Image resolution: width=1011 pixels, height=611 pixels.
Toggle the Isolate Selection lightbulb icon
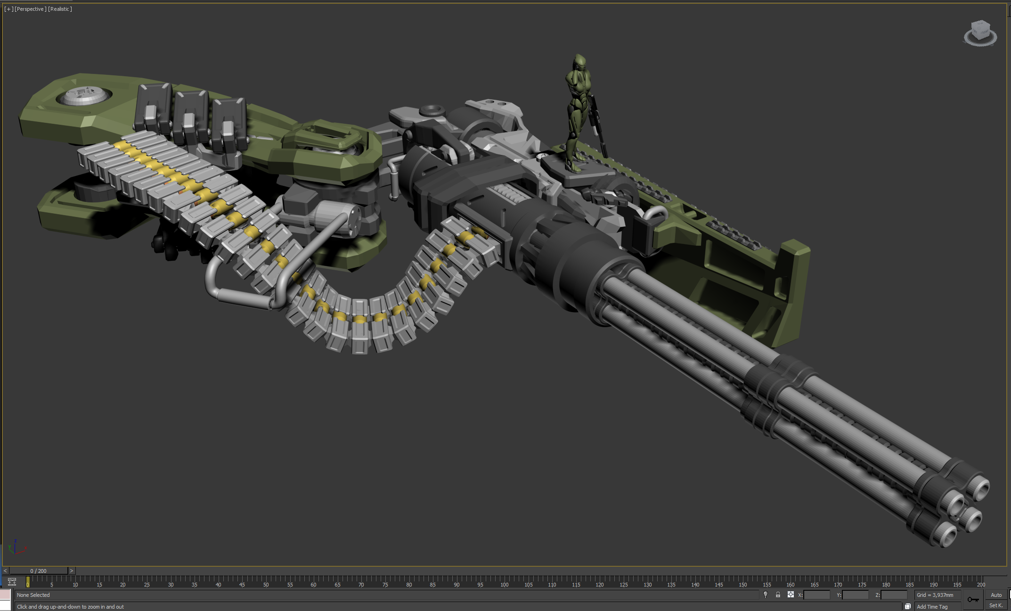click(766, 595)
